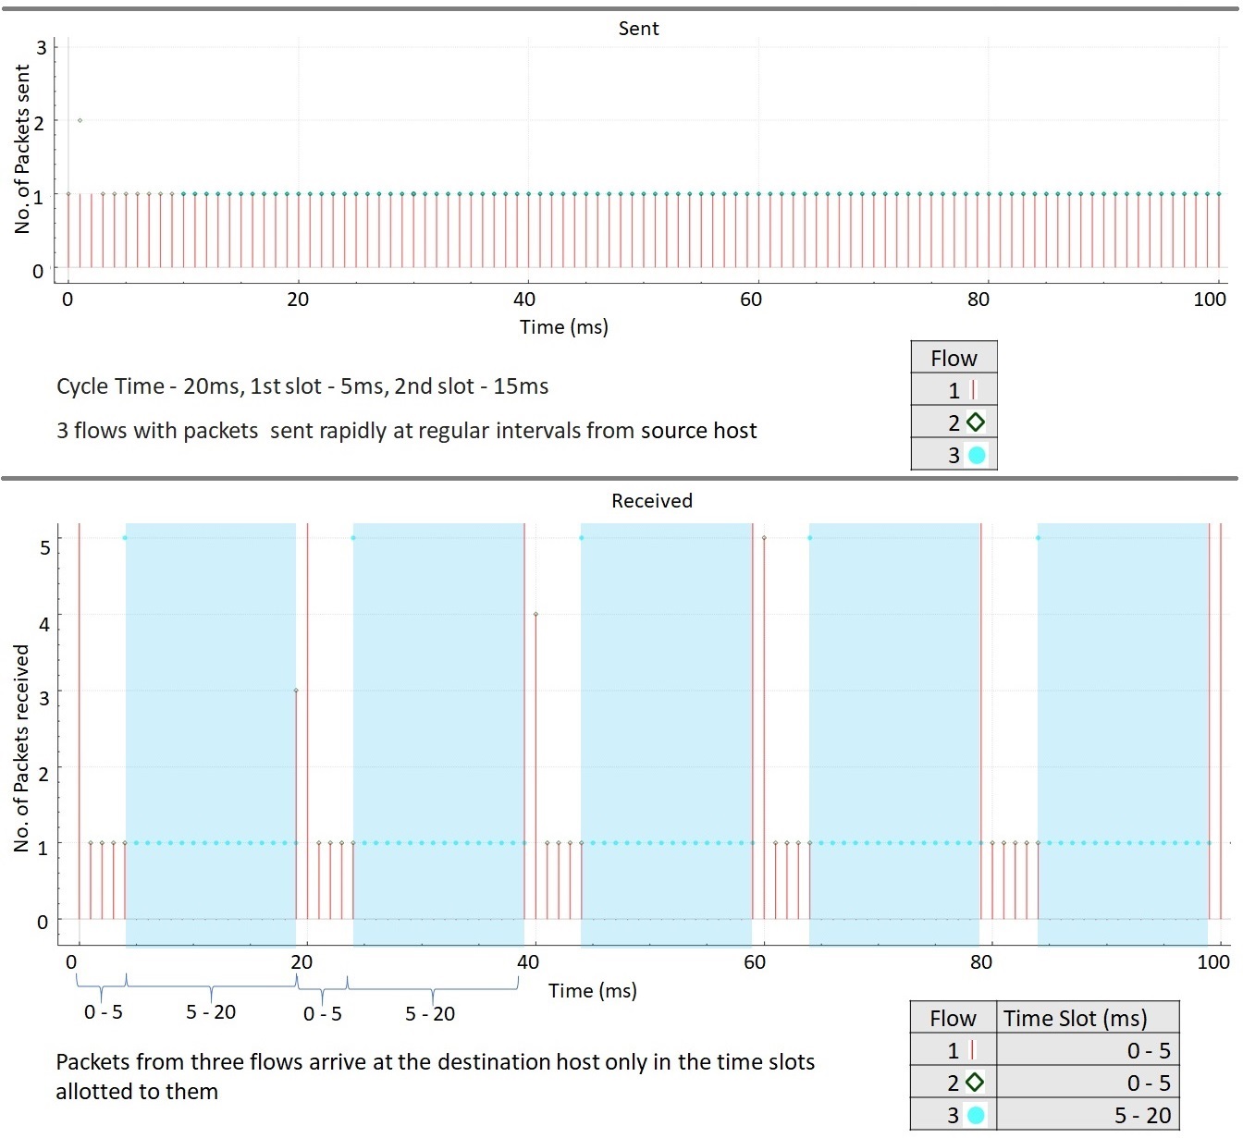Viewport: 1243px width, 1138px height.
Task: Click the '3' tick on Sent chart y-axis
Action: point(41,47)
